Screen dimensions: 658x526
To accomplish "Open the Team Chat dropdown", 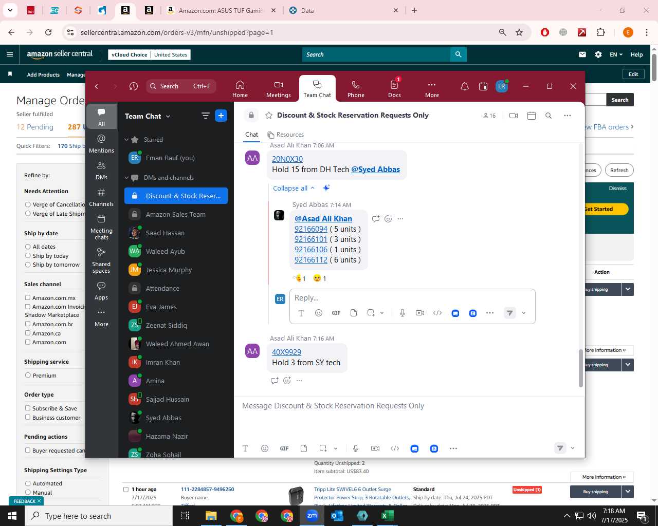I will [148, 116].
